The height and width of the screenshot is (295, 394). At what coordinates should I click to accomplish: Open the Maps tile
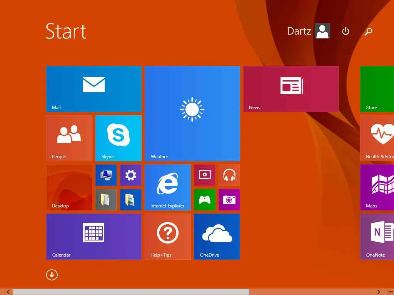coord(377,187)
